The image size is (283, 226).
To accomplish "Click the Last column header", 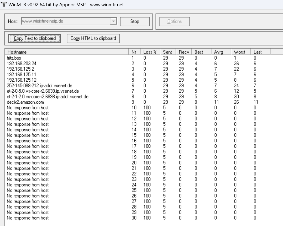I will 261,52.
